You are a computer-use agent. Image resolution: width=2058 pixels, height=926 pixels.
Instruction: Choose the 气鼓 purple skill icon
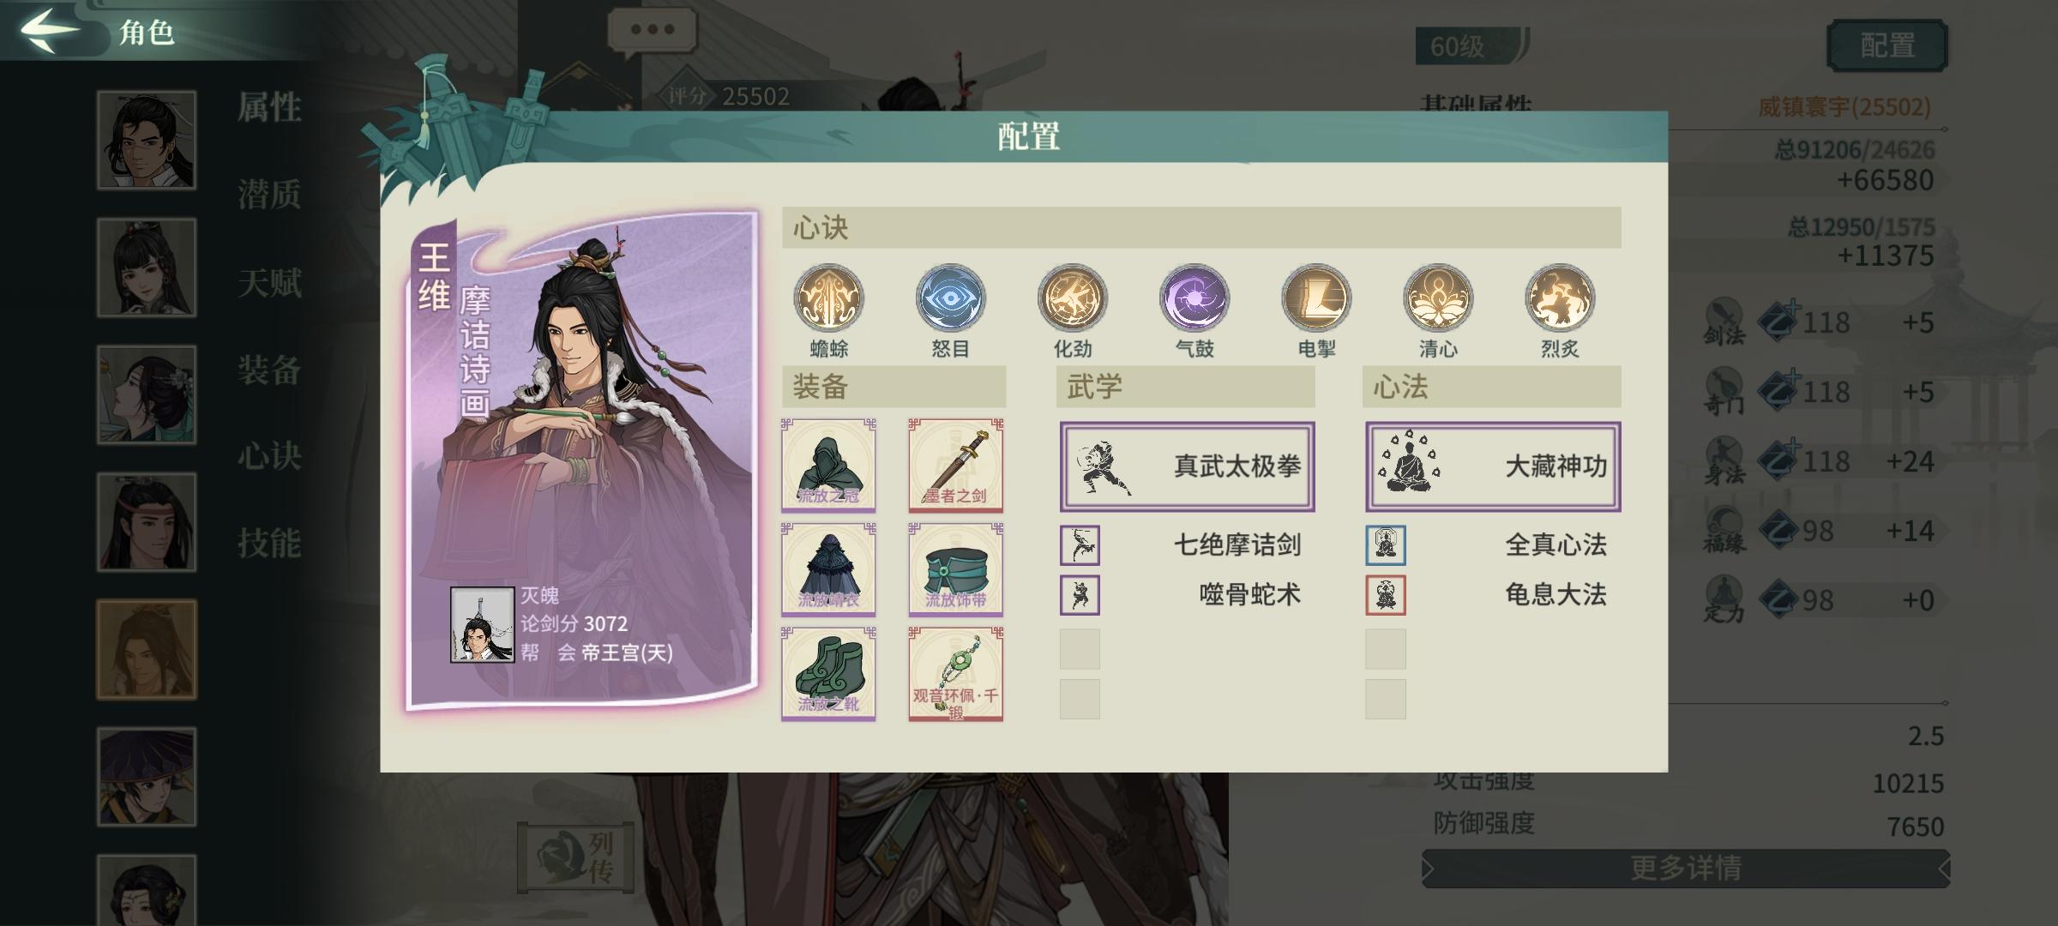click(x=1194, y=298)
